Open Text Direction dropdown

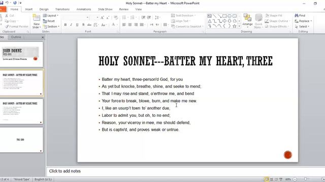pyautogui.click(x=183, y=16)
